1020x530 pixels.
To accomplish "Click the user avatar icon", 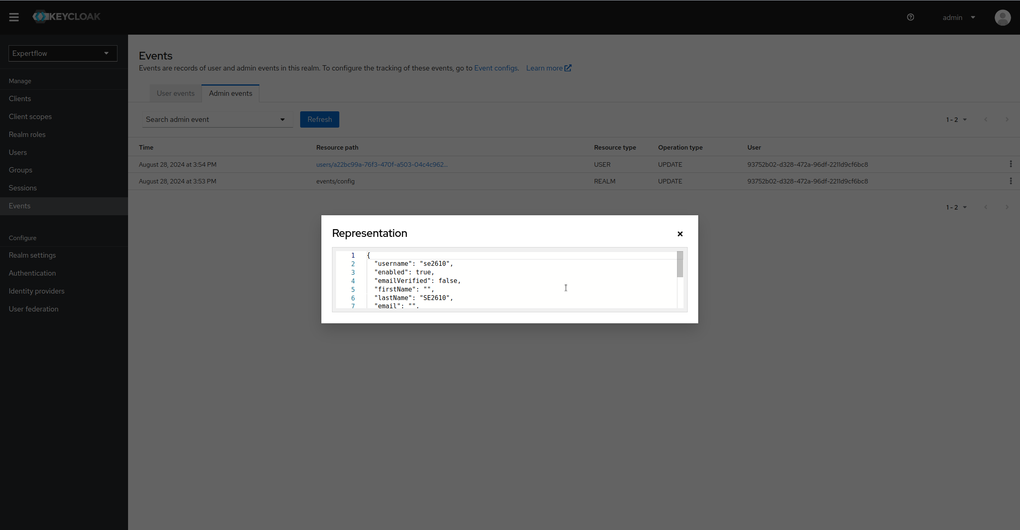I will [1002, 18].
